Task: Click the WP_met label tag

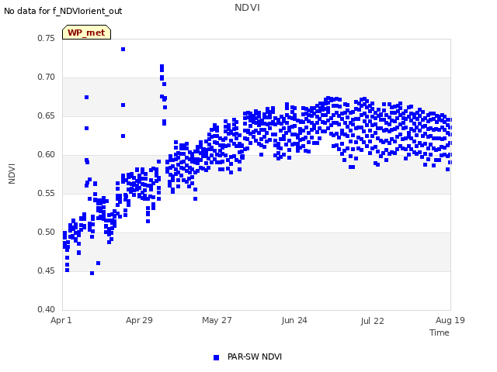Action: [x=86, y=33]
